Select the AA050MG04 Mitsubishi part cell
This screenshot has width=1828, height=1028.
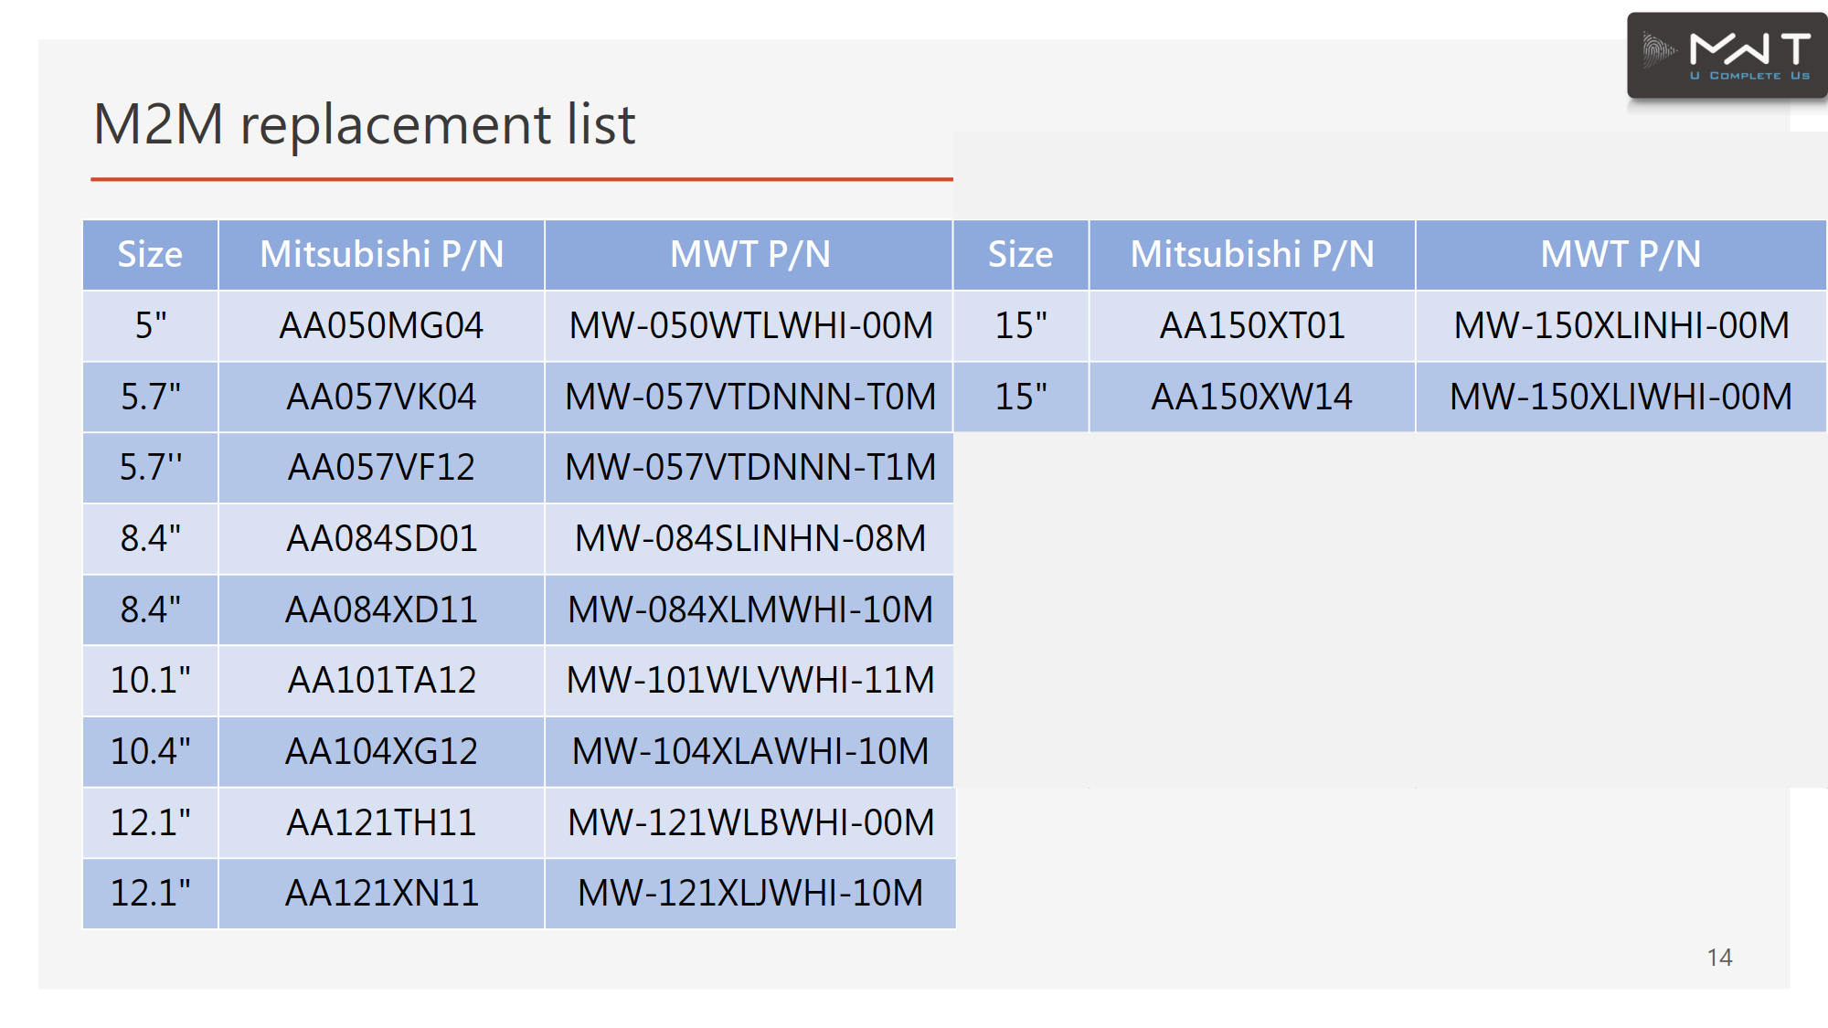(381, 325)
